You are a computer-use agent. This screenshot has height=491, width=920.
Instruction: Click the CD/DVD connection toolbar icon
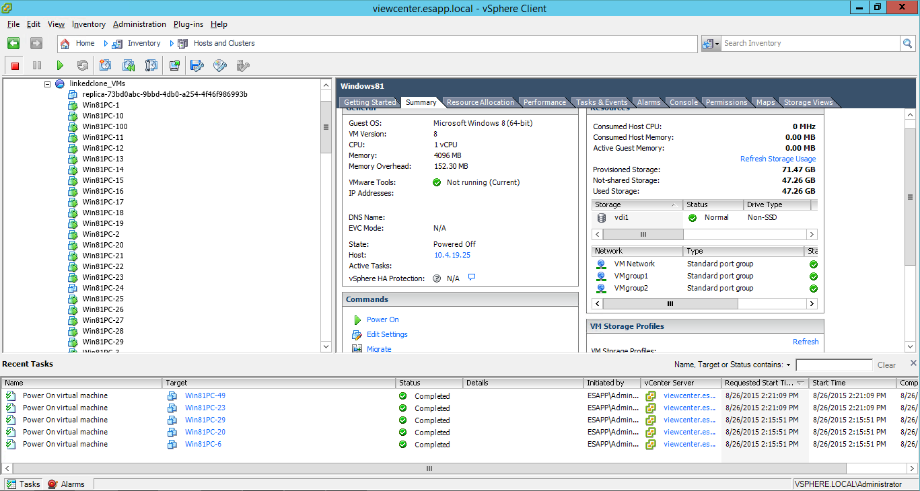pyautogui.click(x=220, y=65)
